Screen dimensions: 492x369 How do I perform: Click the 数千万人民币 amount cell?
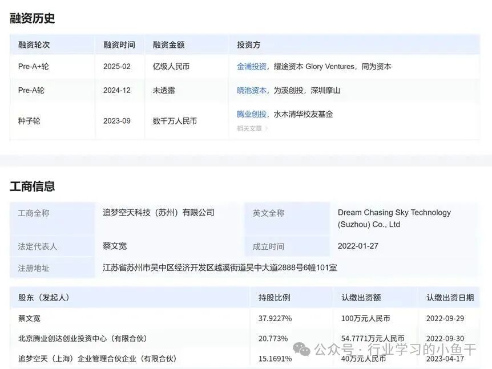tap(175, 121)
